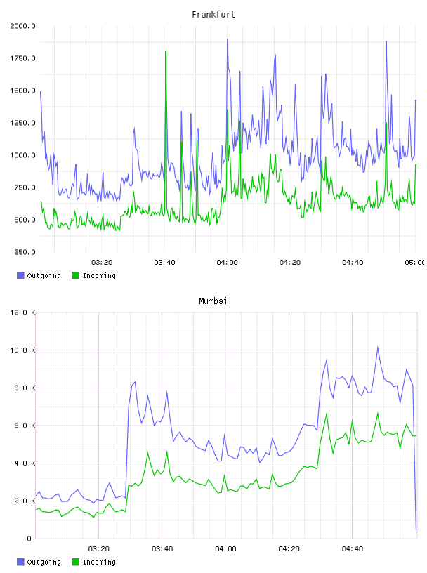Image resolution: width=427 pixels, height=573 pixels.
Task: Click the 6.0 K y-axis label in Mumbai chart
Action: click(x=25, y=426)
